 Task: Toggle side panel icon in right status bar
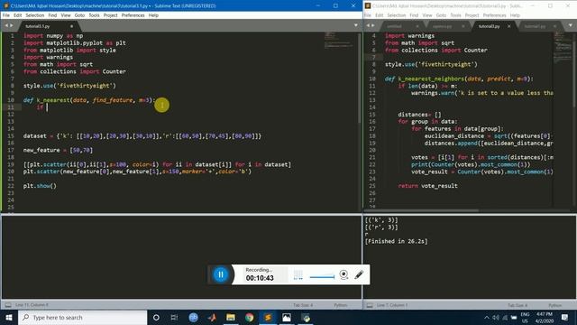(370, 305)
